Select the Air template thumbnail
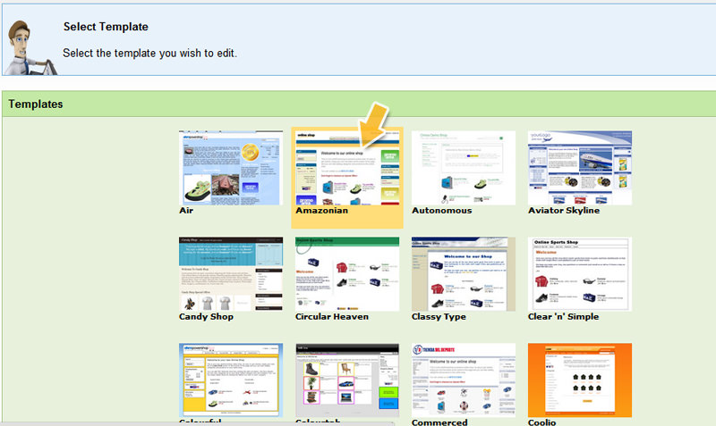The height and width of the screenshot is (426, 716). [231, 168]
